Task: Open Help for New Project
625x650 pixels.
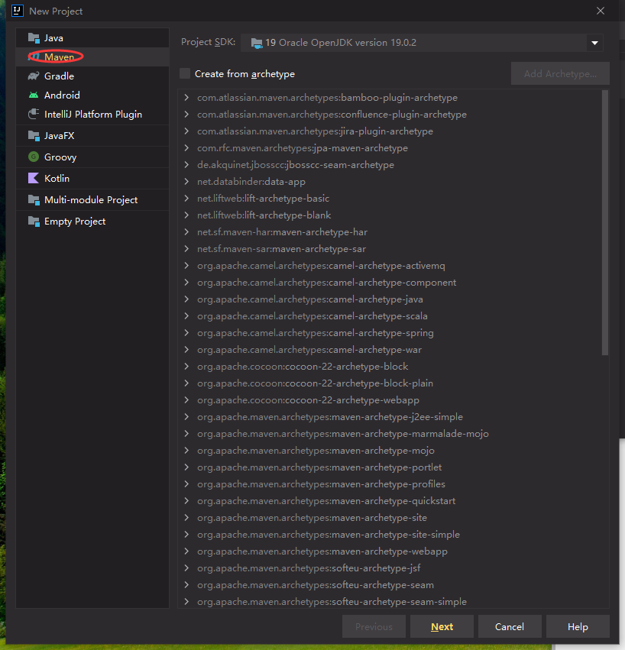Action: [578, 626]
